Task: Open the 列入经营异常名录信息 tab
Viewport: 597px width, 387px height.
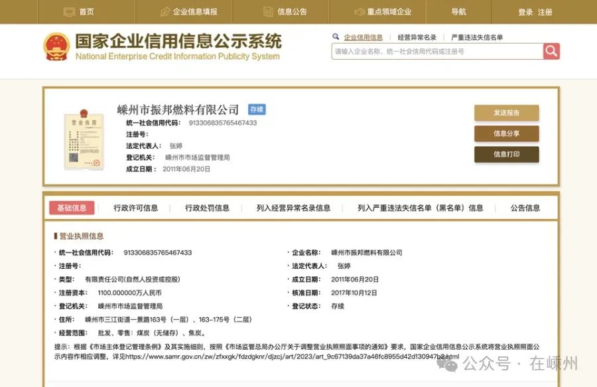Action: [x=293, y=208]
